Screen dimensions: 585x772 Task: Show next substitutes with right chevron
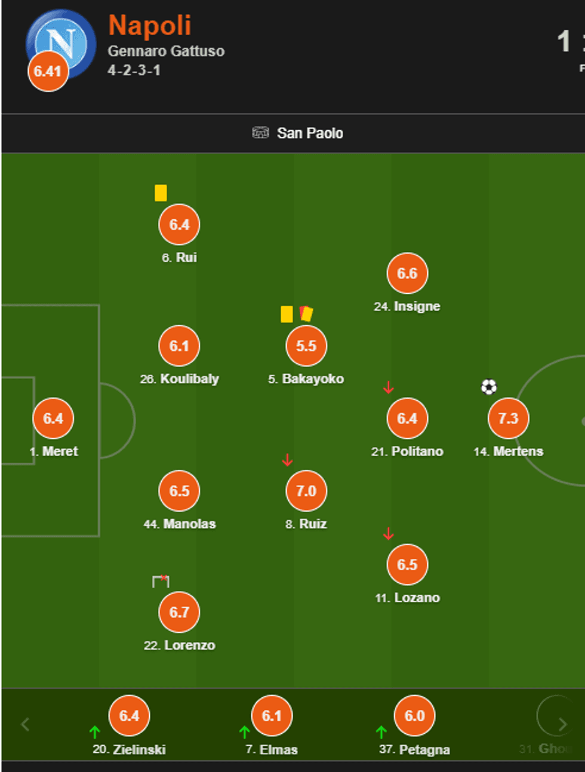coord(562,724)
